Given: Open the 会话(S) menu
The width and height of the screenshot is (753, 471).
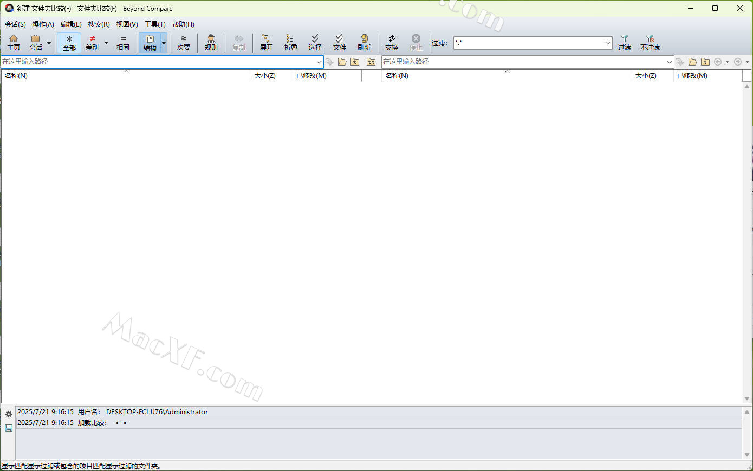Looking at the screenshot, I should tap(15, 24).
